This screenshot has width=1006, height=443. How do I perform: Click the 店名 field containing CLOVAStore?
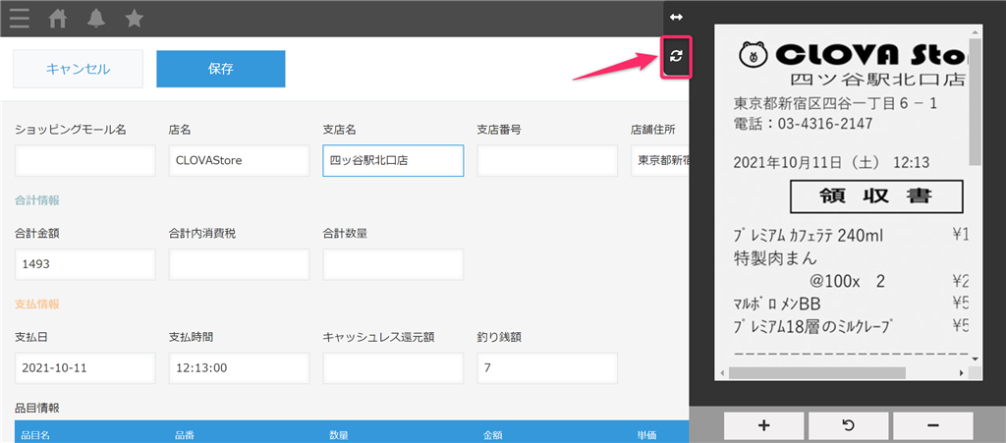pos(240,161)
